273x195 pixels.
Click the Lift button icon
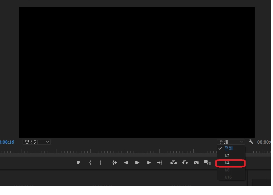pos(173,163)
